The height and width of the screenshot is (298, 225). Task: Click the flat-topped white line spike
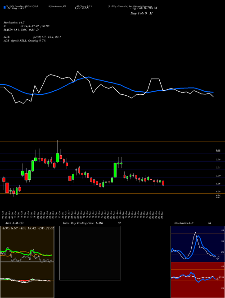coord(155,79)
